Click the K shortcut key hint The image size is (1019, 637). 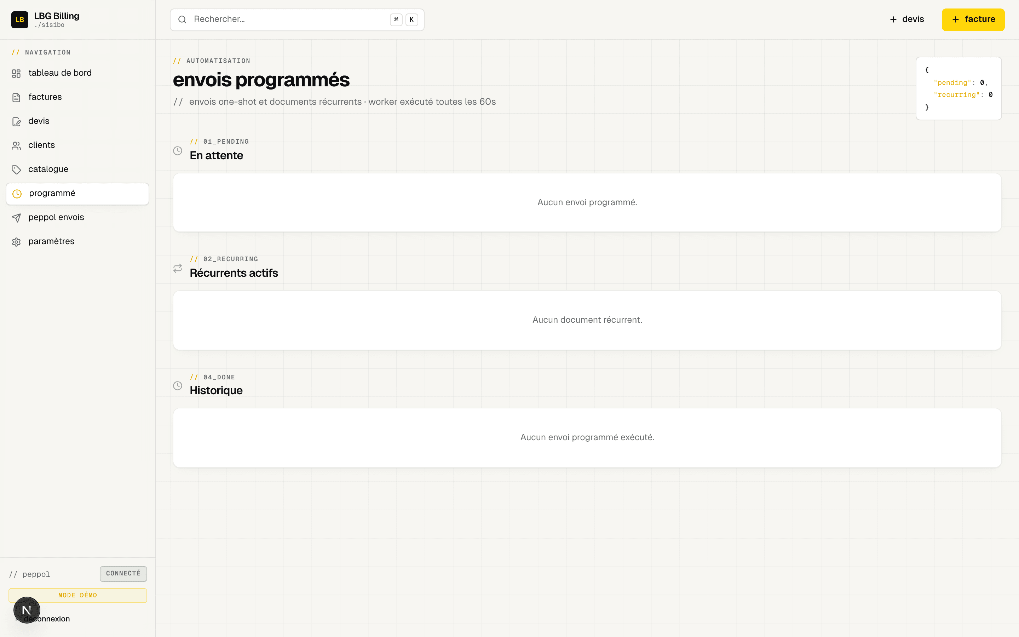[x=411, y=19]
